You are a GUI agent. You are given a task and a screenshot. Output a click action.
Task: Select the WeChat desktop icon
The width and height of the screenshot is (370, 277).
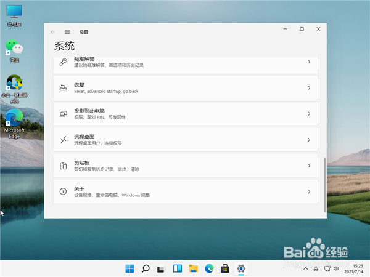click(14, 51)
